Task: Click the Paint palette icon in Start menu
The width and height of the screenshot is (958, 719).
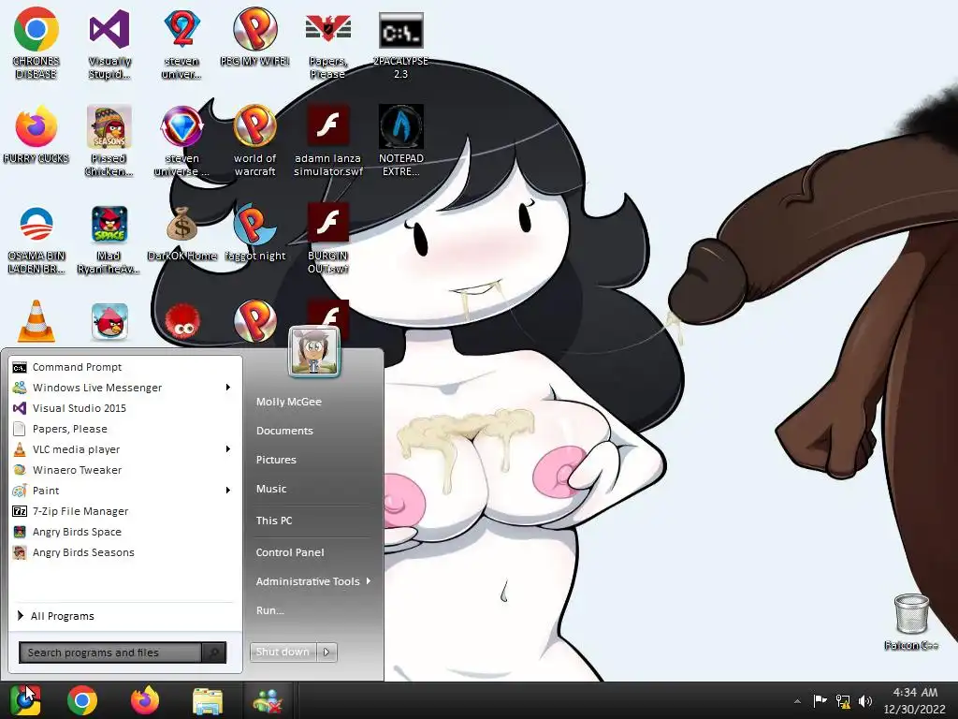Action: (20, 491)
